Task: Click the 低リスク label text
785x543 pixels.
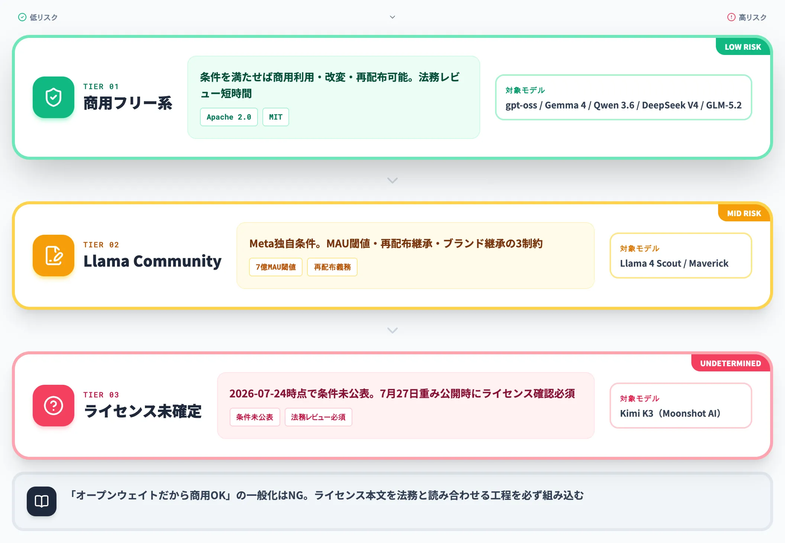Action: click(x=44, y=17)
